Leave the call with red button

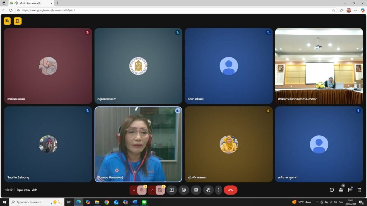(230, 190)
